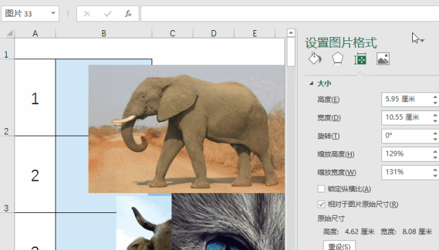439x250 pixels.
Task: Click the Insert Function fx icon
Action: coord(128,14)
